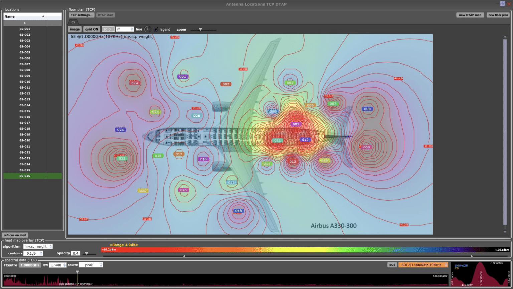Click antenna marker 019 near the bottom
Screen dimensions: 513x289
click(239, 211)
